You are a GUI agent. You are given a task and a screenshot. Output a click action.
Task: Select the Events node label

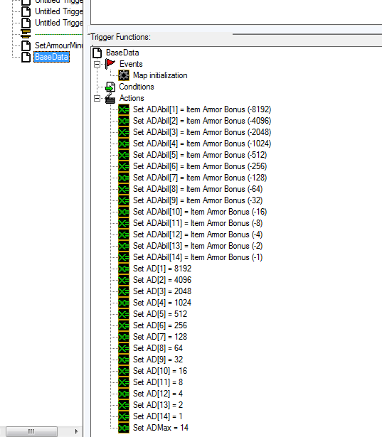131,64
